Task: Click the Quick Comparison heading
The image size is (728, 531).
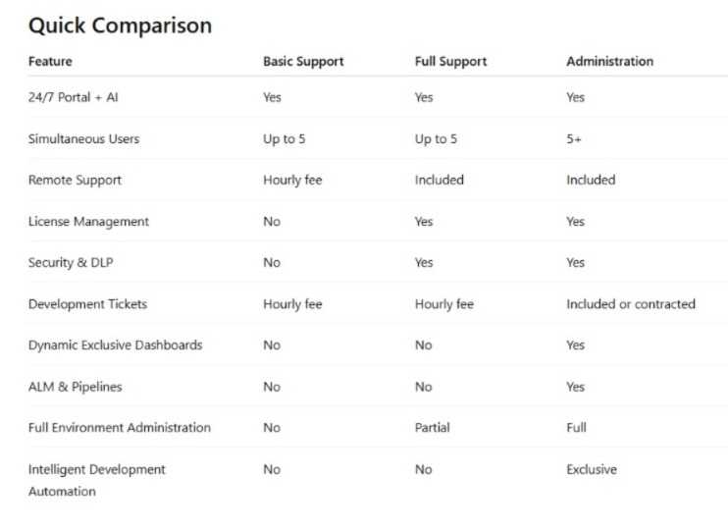Action: [120, 26]
